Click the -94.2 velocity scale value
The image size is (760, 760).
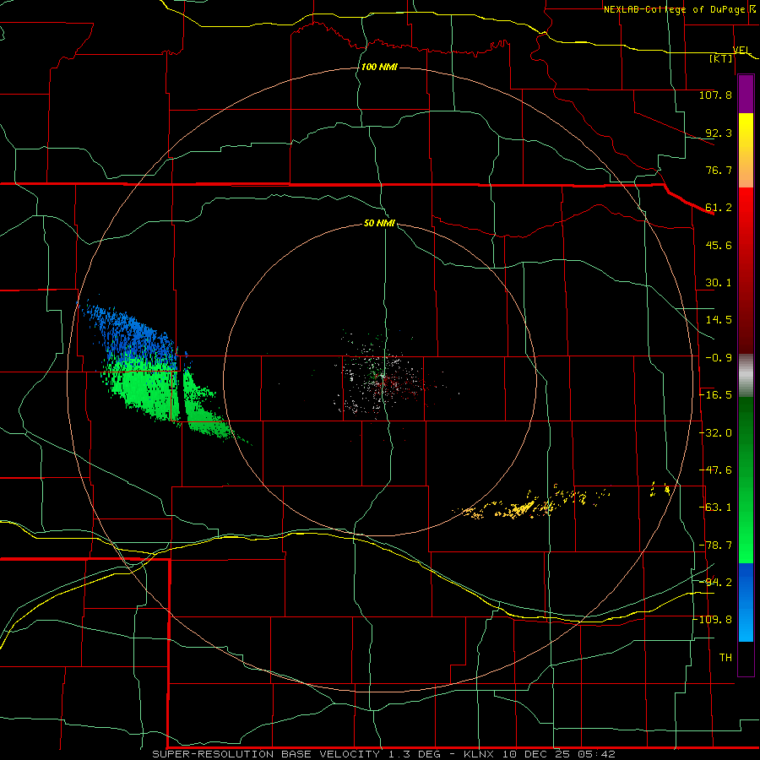pyautogui.click(x=715, y=582)
